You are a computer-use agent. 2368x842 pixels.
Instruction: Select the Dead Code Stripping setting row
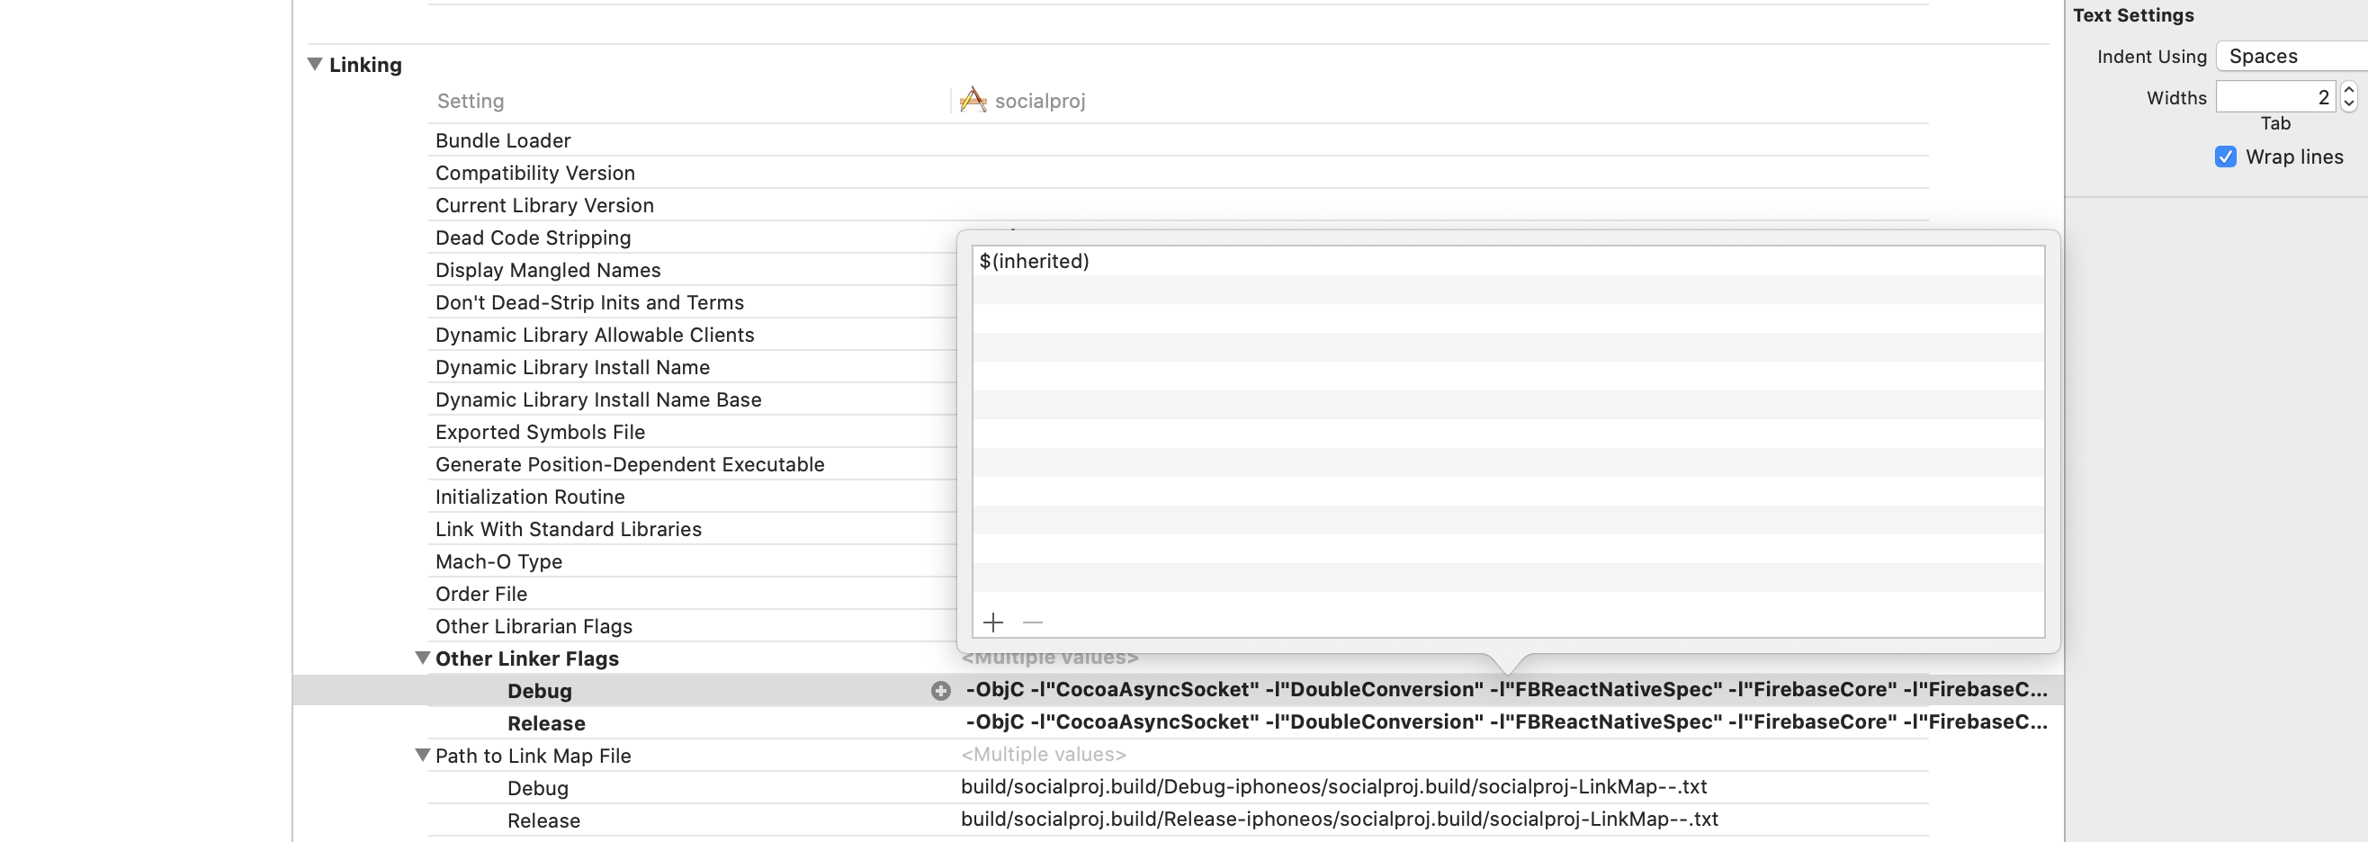tap(533, 237)
